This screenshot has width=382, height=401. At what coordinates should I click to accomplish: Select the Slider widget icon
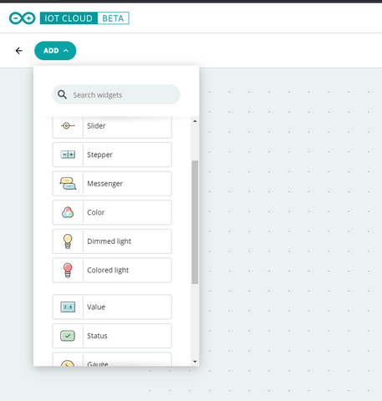[x=68, y=126]
